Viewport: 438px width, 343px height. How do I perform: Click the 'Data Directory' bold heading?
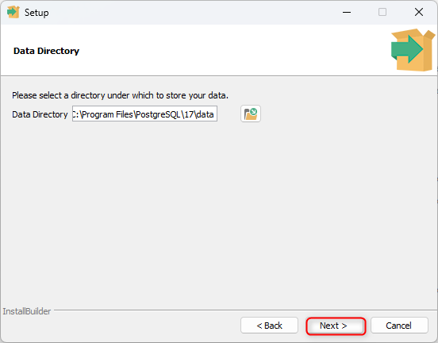[46, 51]
